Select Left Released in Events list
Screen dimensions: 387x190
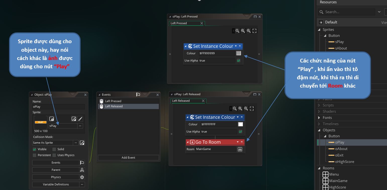coord(114,106)
